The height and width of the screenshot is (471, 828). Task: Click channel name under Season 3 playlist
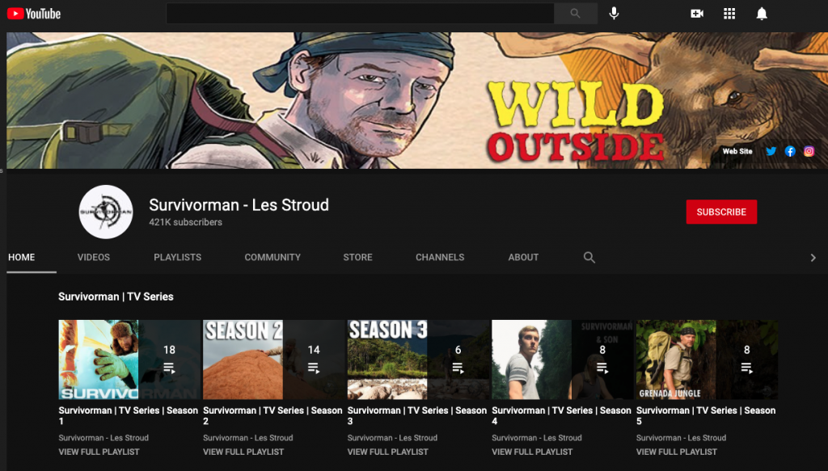[392, 438]
